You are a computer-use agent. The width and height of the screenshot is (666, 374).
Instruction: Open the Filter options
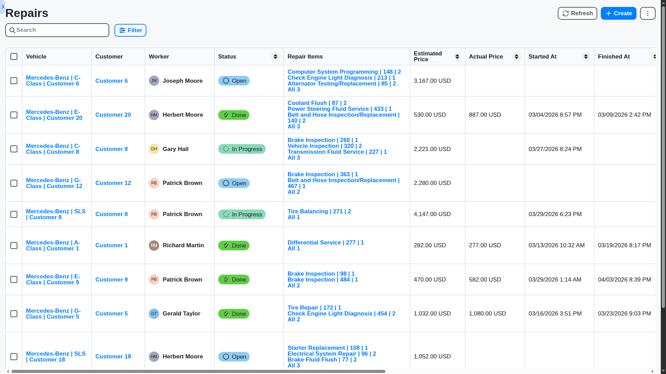click(x=130, y=30)
